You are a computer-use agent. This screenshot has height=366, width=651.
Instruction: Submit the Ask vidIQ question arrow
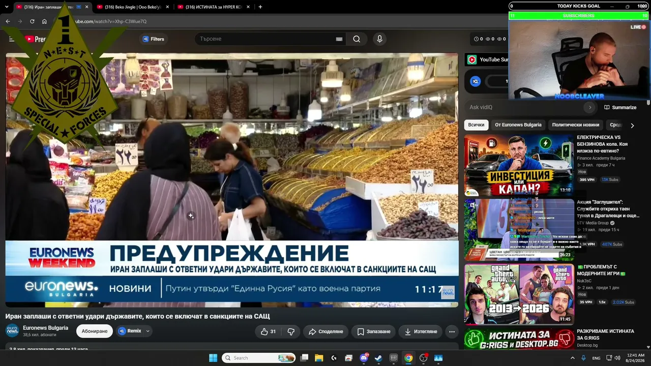tap(590, 107)
